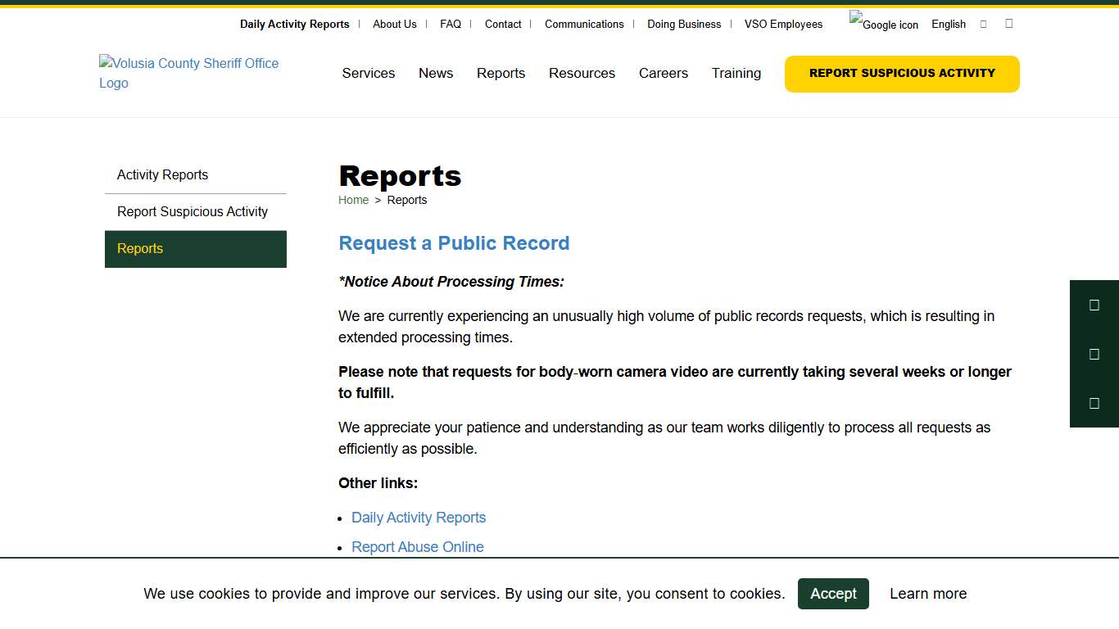Viewport: 1119px width, 629px height.
Task: Select Contact from the top utility menu
Action: pyautogui.click(x=503, y=24)
